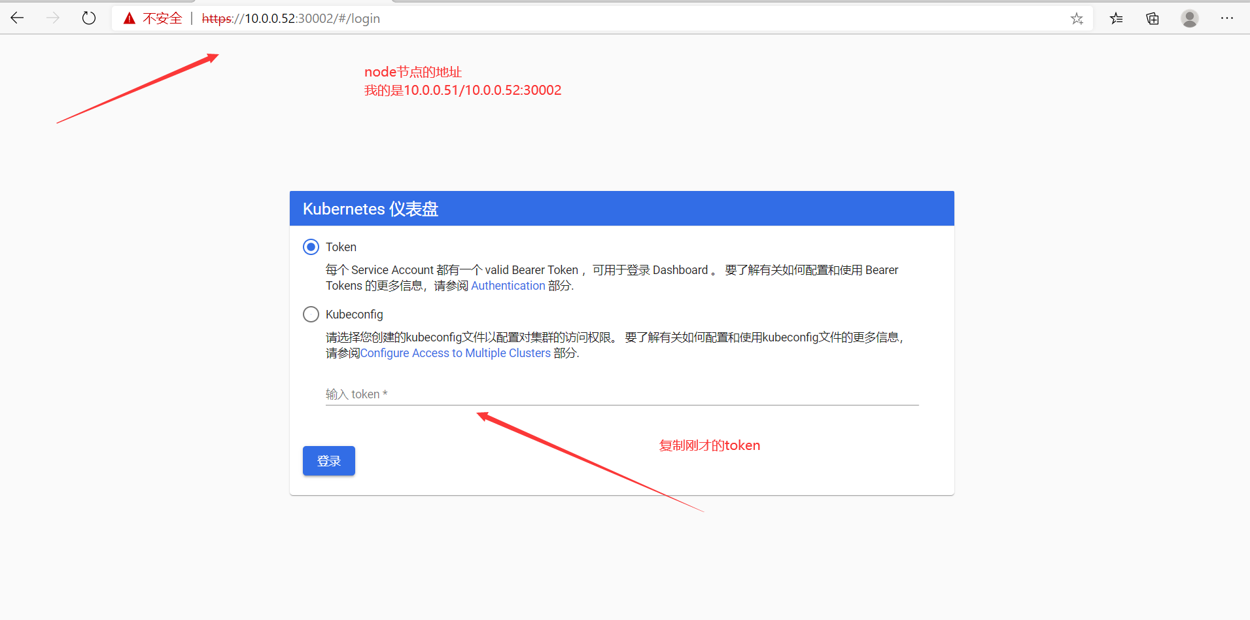Open the Collections icon
This screenshot has width=1250, height=620.
click(1153, 19)
